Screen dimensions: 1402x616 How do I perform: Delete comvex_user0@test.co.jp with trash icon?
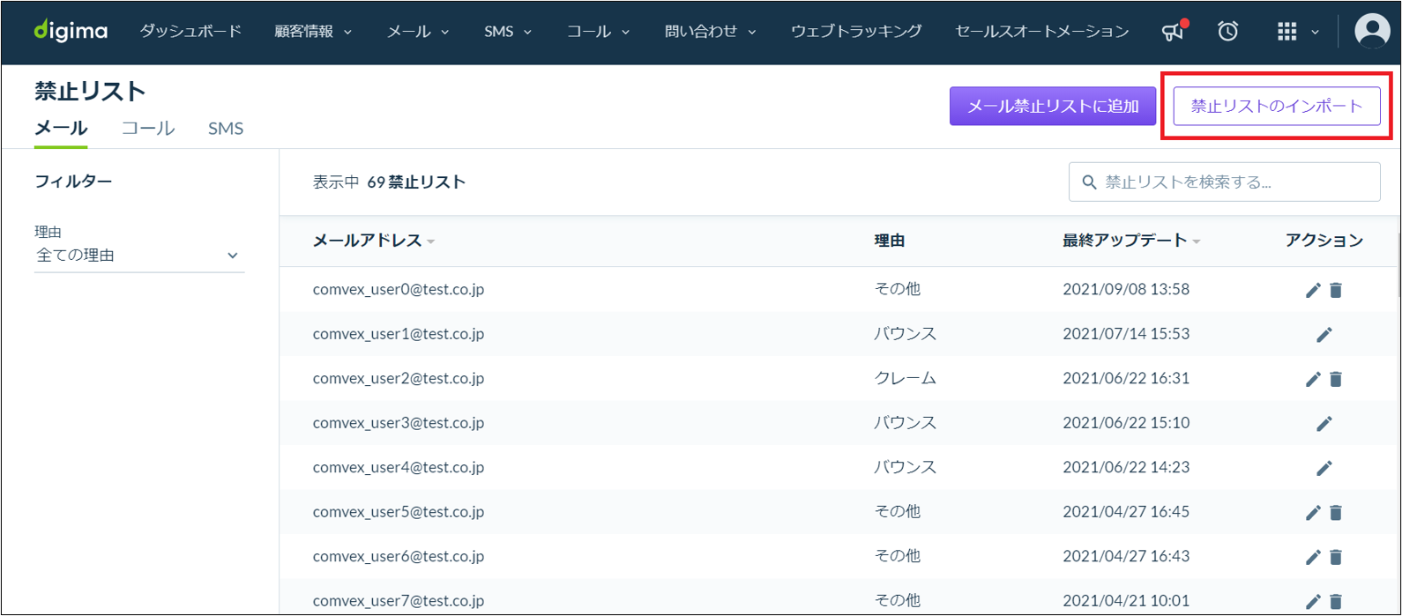coord(1336,290)
